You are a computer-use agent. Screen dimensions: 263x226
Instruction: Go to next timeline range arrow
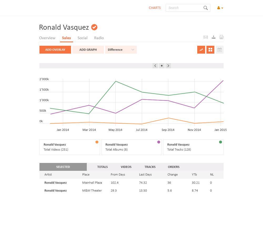pyautogui.click(x=168, y=66)
